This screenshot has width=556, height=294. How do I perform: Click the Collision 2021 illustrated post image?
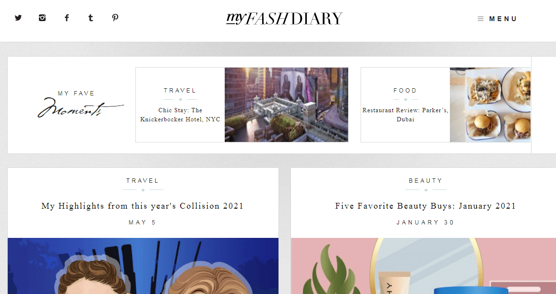point(143,266)
